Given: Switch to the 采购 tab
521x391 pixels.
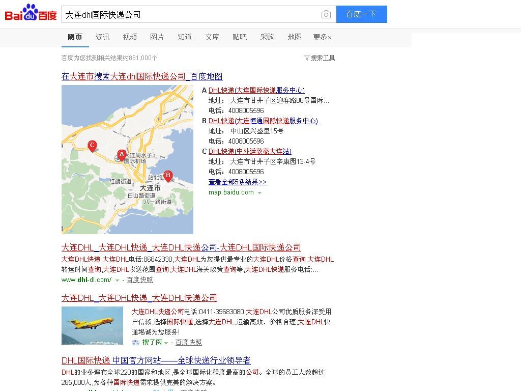Looking at the screenshot, I should (267, 37).
